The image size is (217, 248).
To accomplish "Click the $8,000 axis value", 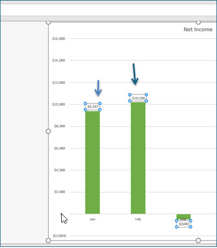I will (x=60, y=126).
